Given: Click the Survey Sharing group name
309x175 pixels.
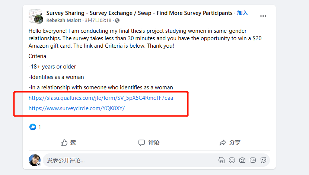Looking at the screenshot, I should (x=139, y=13).
